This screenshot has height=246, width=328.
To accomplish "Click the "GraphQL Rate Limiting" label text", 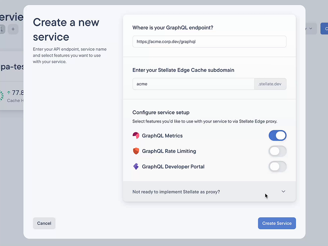I will tap(169, 151).
